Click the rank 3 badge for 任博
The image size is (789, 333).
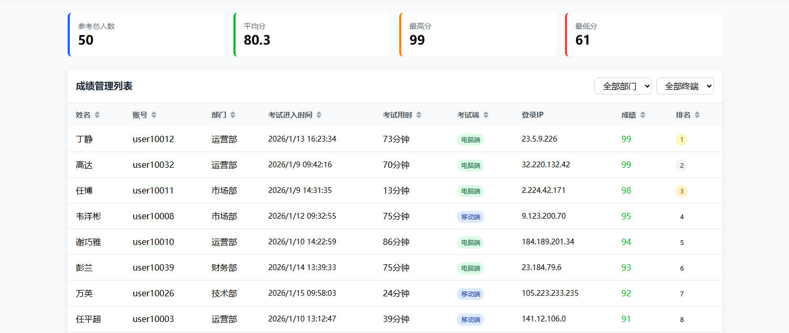click(x=681, y=191)
